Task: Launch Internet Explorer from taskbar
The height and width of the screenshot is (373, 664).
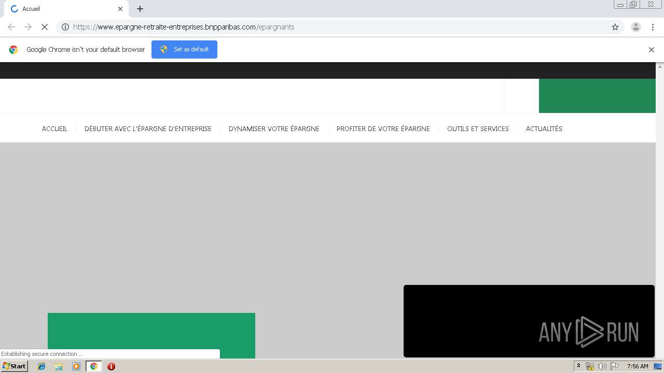Action: tap(41, 366)
